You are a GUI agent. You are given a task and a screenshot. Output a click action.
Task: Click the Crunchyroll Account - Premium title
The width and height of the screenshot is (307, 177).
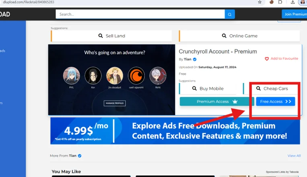(x=218, y=51)
